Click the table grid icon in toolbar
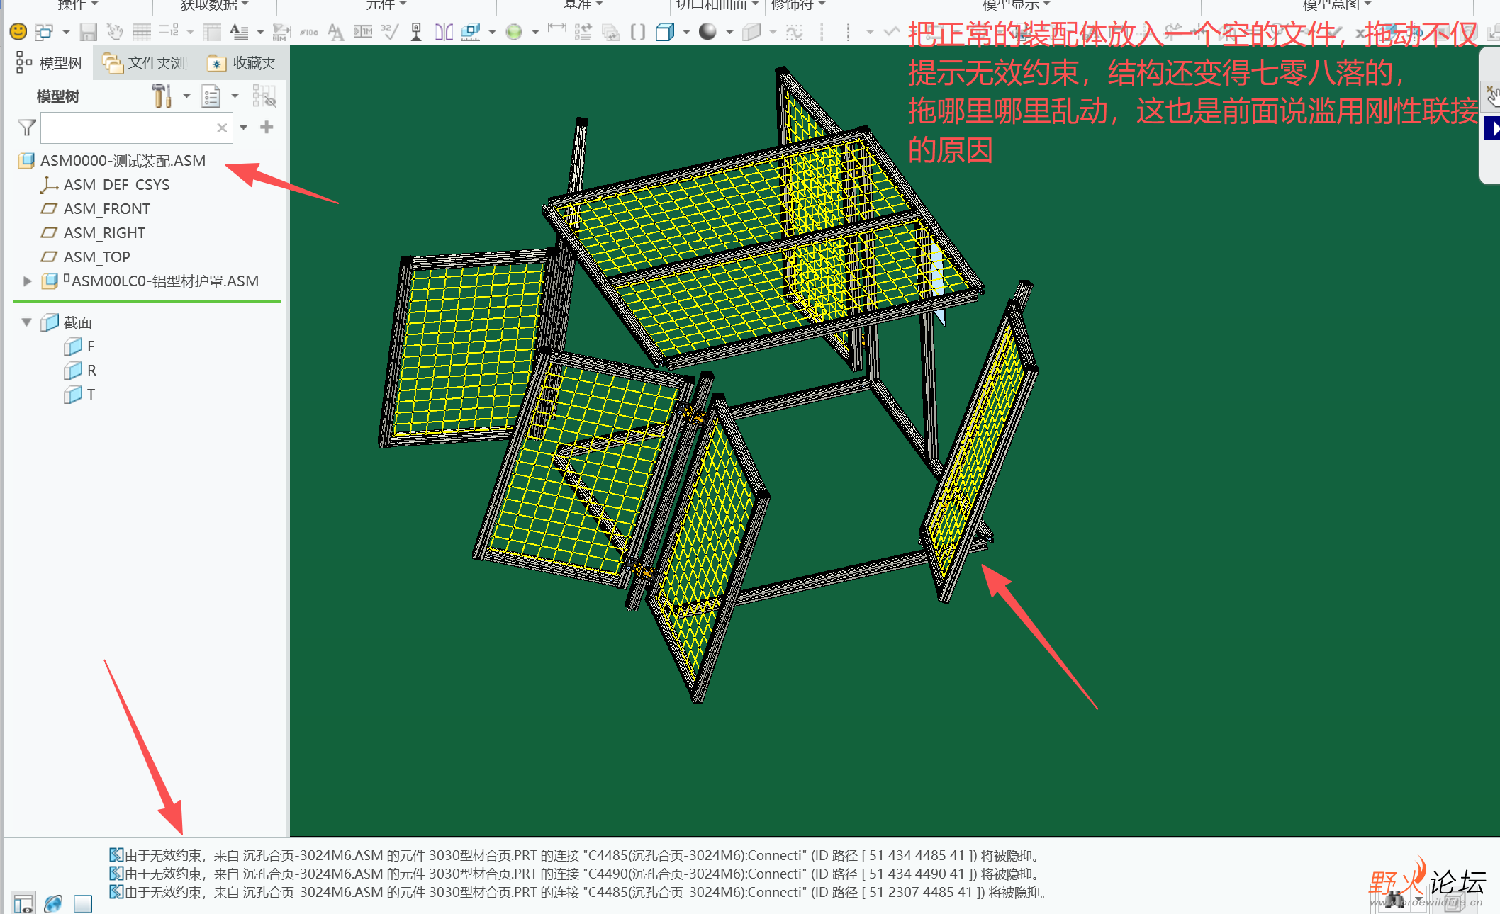 (142, 32)
